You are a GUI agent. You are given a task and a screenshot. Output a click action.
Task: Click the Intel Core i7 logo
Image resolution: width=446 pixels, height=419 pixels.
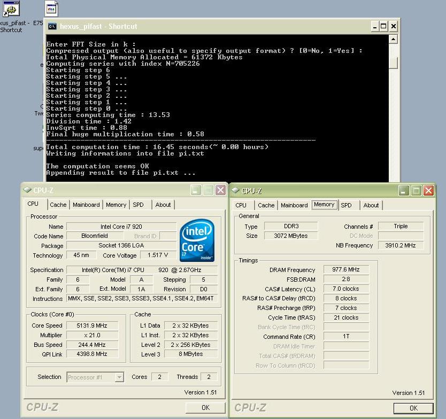coord(197,240)
